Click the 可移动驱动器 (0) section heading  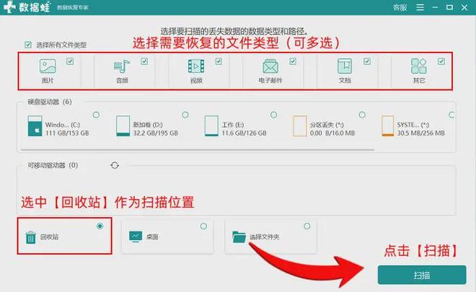click(53, 165)
